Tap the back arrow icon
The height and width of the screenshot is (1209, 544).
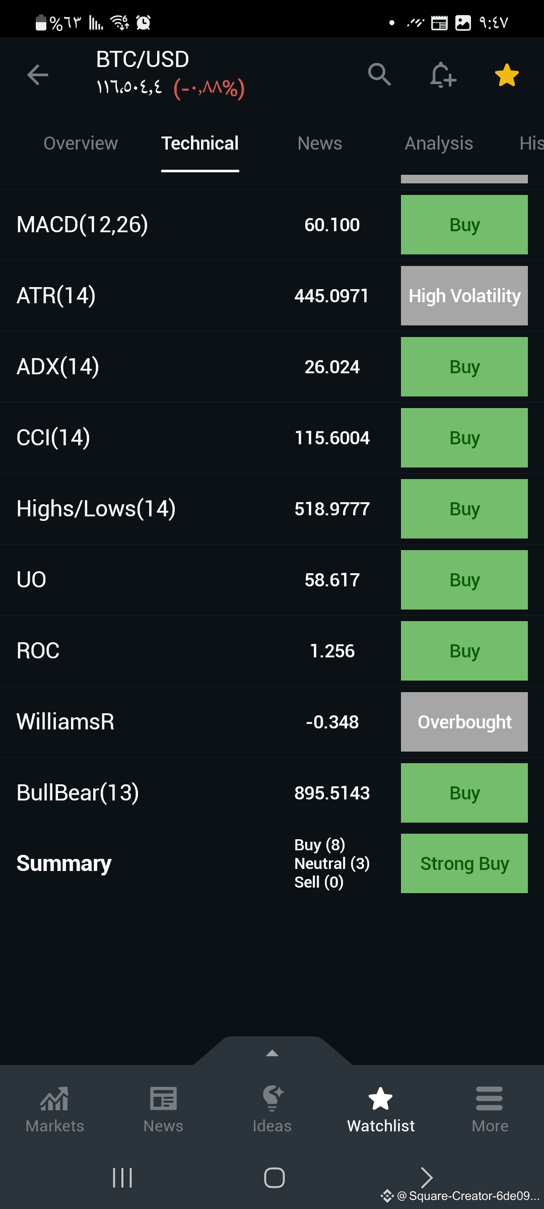click(x=38, y=75)
